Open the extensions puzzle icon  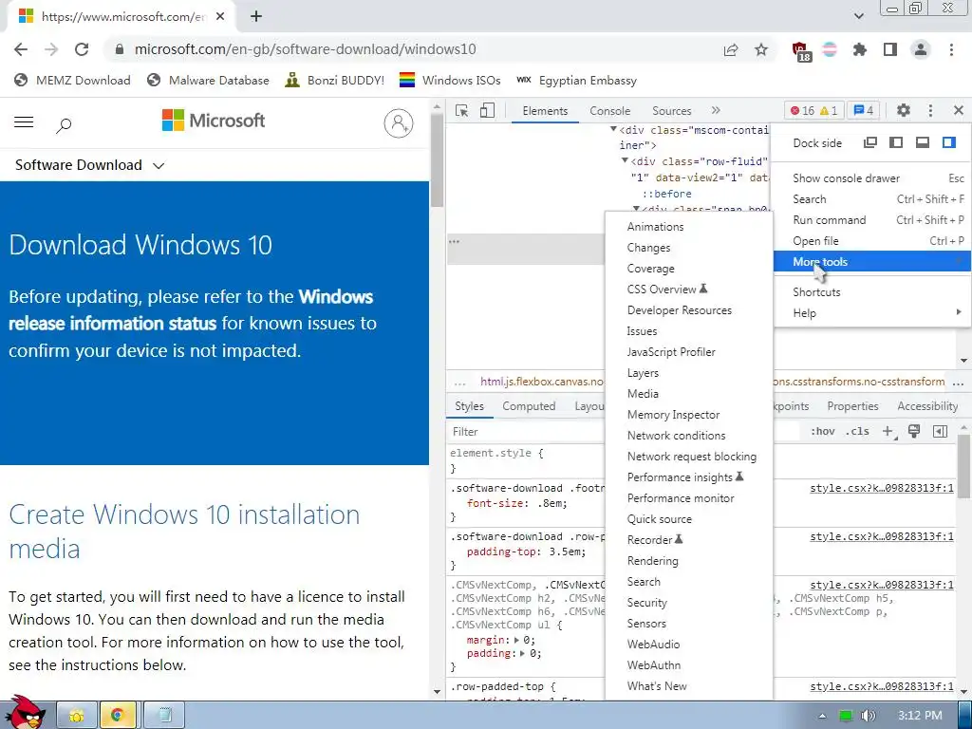coord(860,49)
